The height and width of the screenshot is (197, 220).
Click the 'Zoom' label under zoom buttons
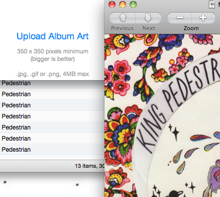pos(191,28)
